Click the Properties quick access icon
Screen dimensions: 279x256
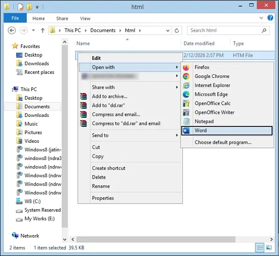pyautogui.click(x=20, y=7)
